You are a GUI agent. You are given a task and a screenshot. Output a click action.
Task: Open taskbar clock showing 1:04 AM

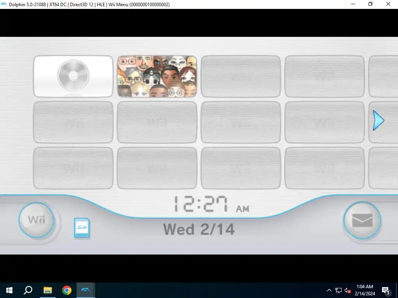365,290
